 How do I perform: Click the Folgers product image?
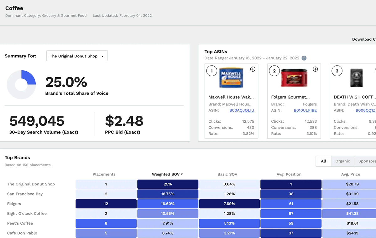point(294,78)
